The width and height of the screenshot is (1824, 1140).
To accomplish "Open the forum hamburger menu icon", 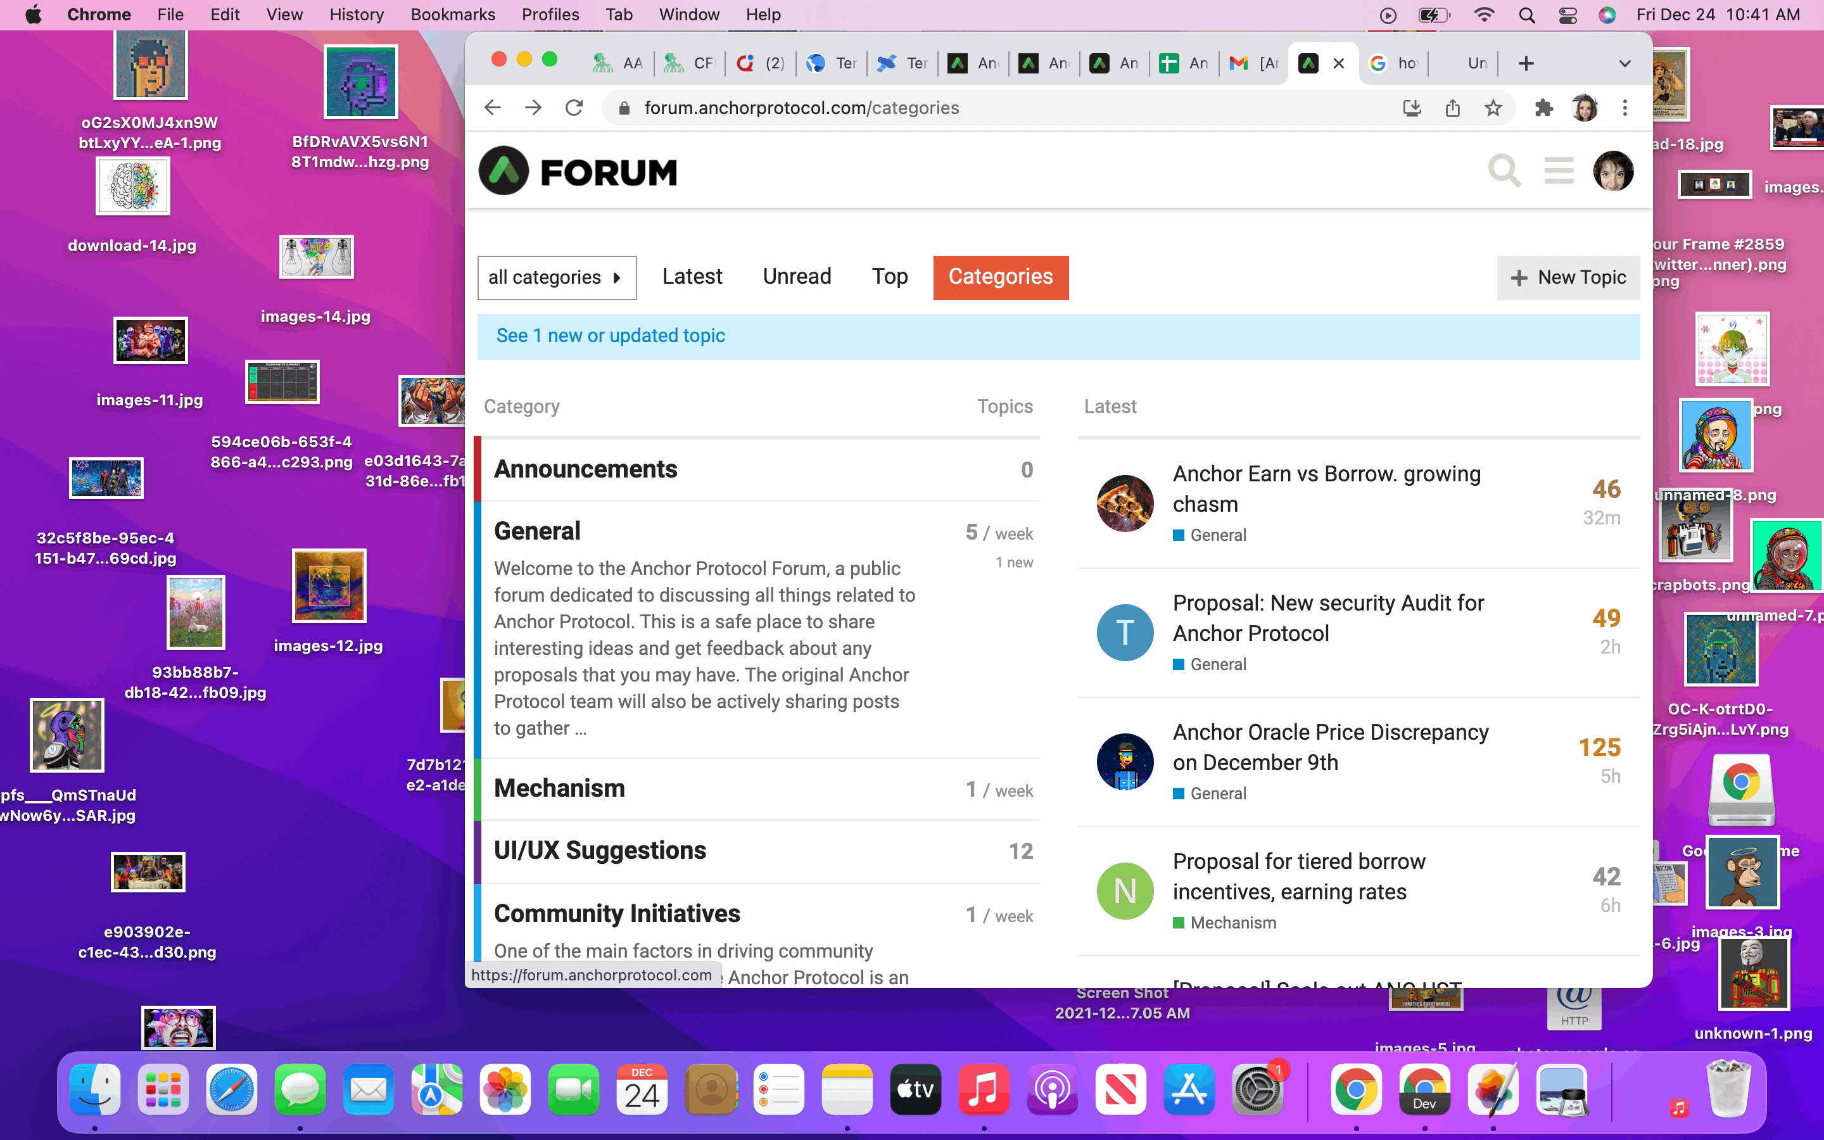I will [x=1559, y=170].
